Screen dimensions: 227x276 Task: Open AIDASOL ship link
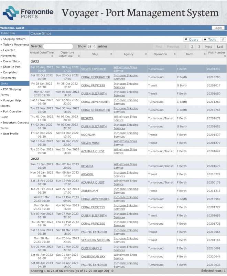point(87,174)
